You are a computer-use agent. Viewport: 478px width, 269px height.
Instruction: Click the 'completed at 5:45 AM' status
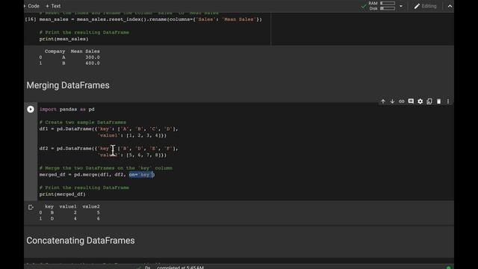point(180,268)
